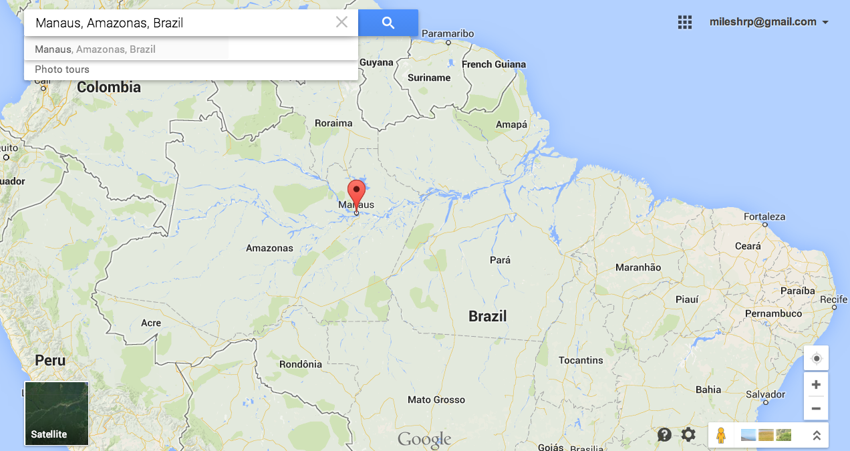
Task: Open the help question mark icon
Action: pyautogui.click(x=664, y=435)
